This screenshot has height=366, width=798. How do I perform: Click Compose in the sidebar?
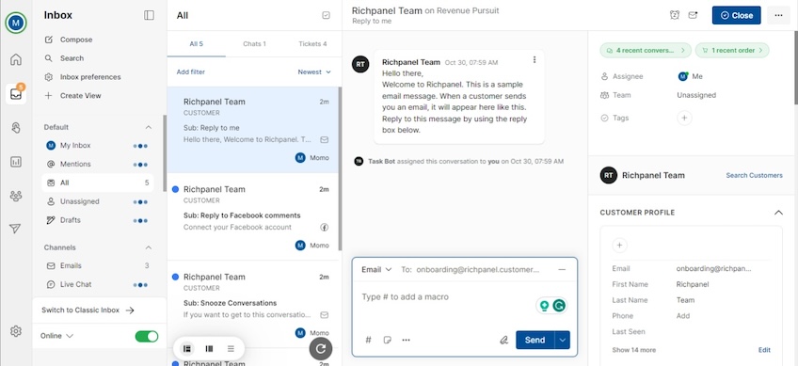pyautogui.click(x=76, y=40)
